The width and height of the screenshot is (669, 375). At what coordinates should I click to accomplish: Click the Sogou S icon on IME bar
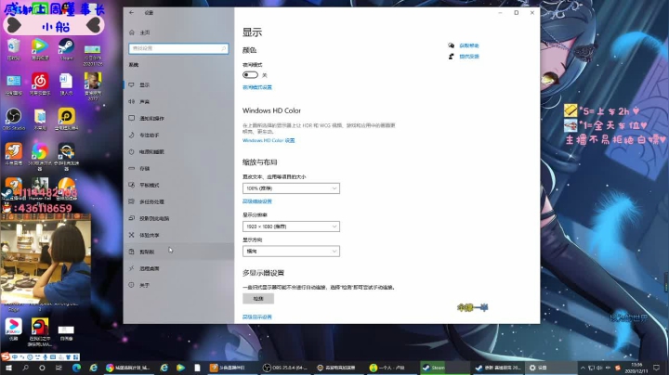[6, 356]
